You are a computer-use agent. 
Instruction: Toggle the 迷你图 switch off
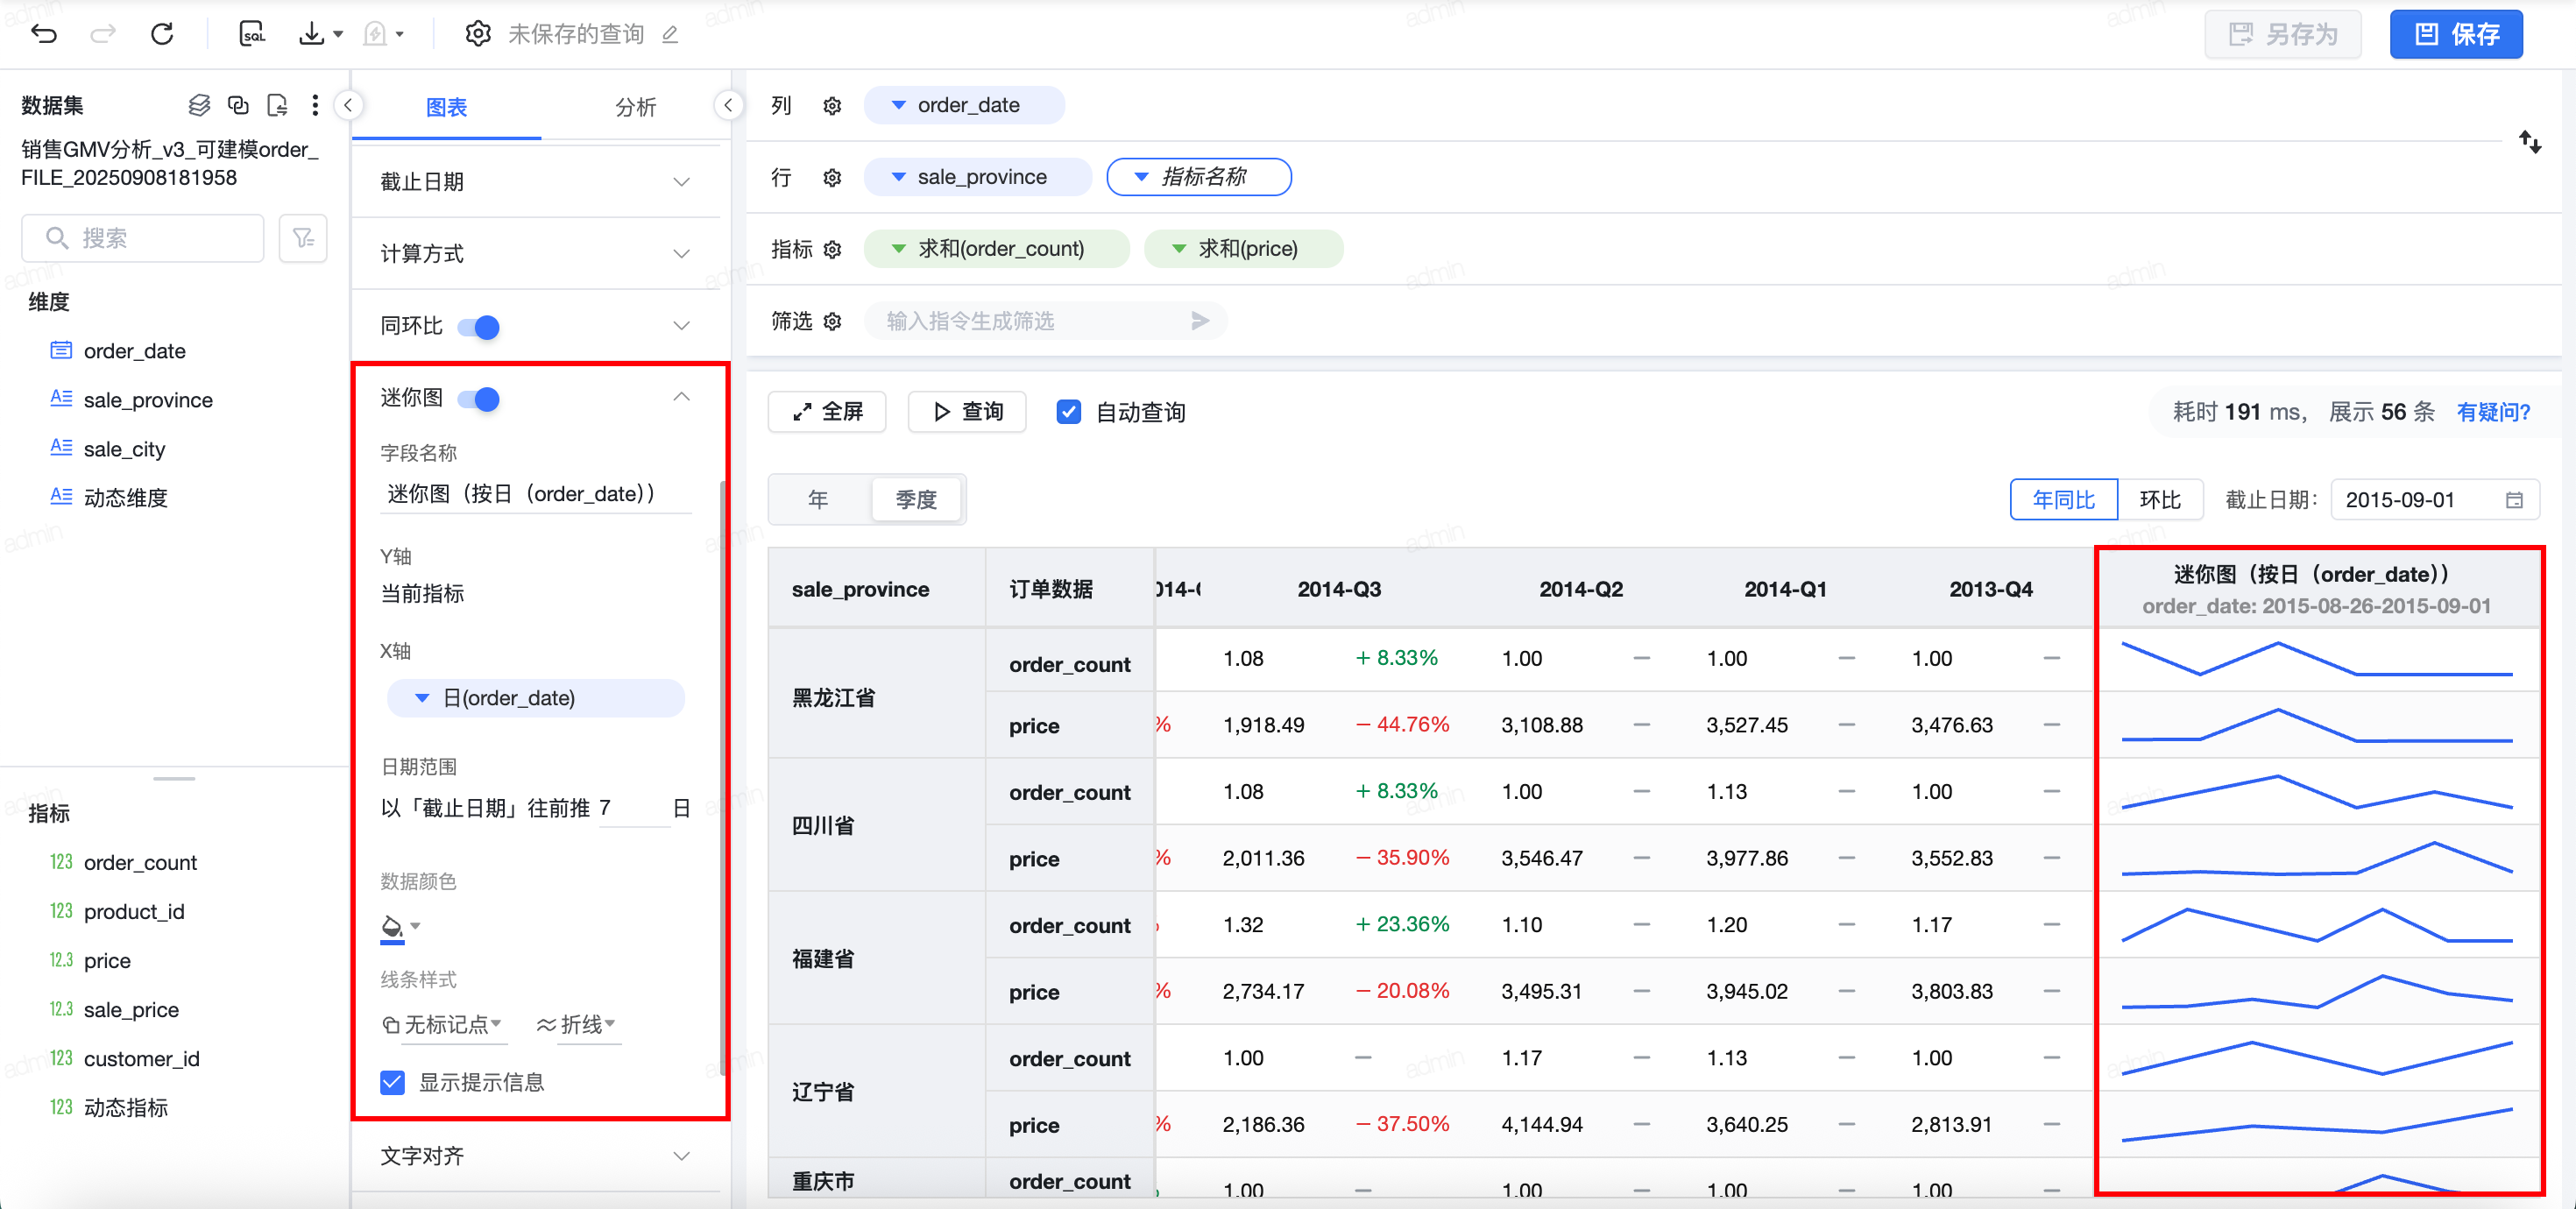tap(479, 399)
